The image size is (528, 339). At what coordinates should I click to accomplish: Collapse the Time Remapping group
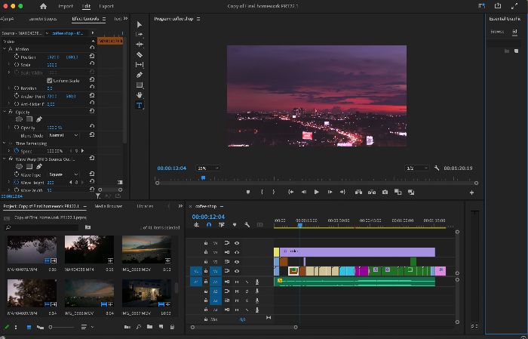point(5,143)
